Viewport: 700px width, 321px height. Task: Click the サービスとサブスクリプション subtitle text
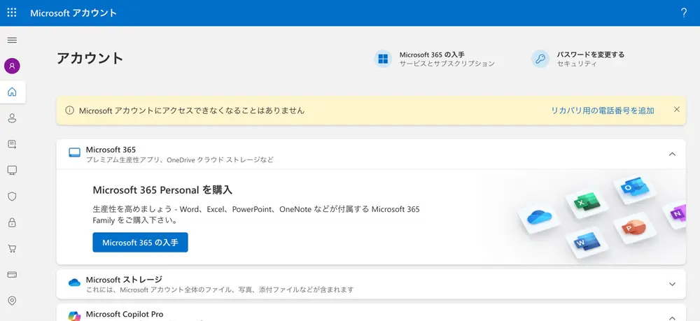point(447,64)
